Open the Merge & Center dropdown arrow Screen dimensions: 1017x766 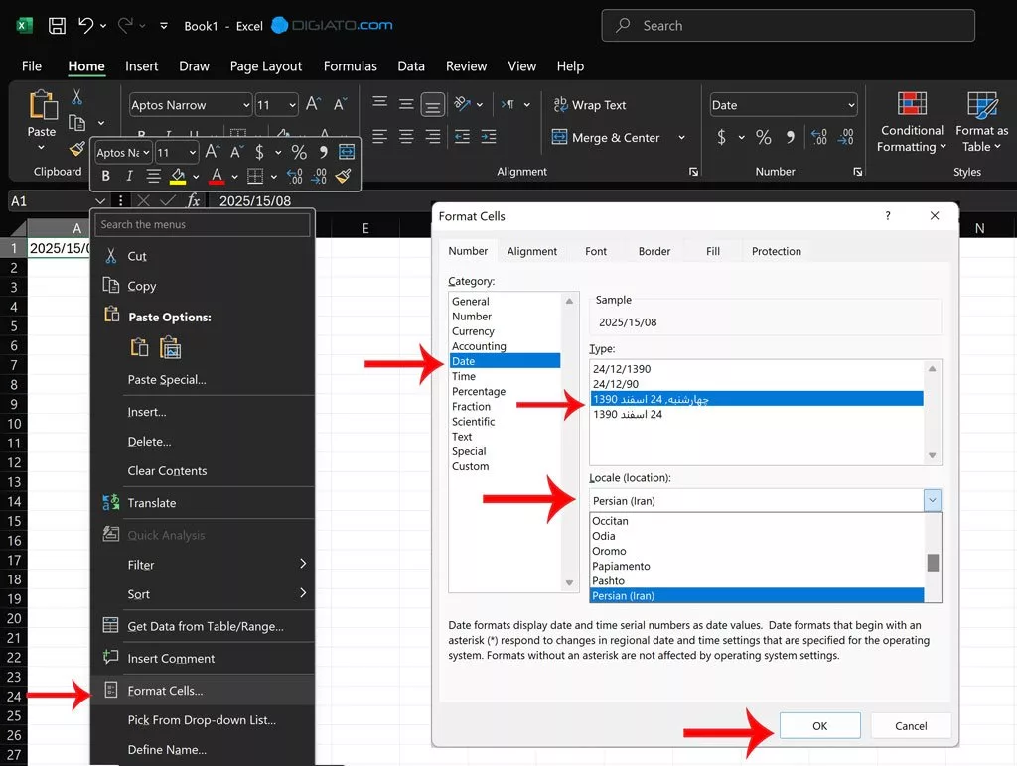pos(681,137)
